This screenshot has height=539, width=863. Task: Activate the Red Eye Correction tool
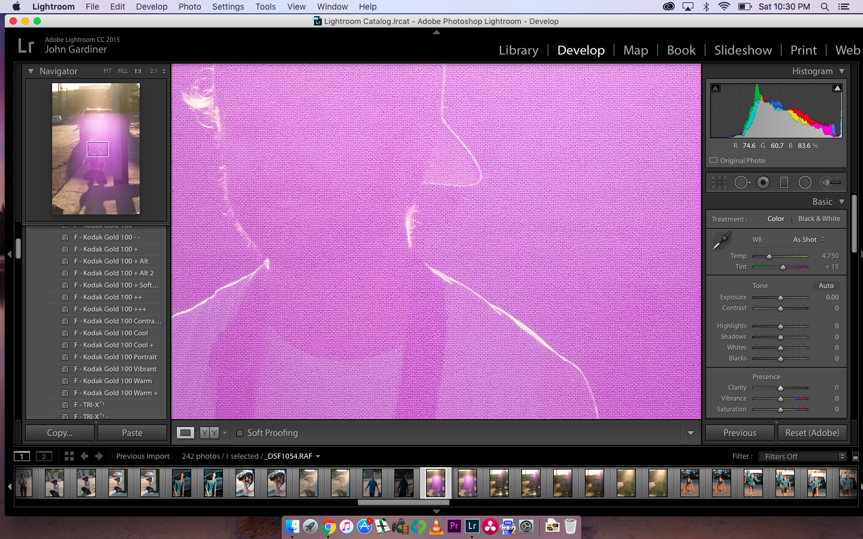click(x=763, y=183)
